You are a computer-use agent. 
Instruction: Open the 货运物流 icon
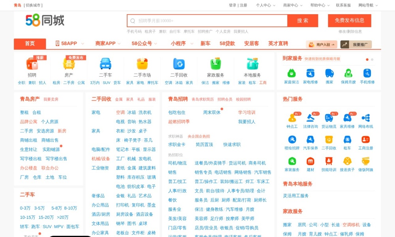(329, 118)
